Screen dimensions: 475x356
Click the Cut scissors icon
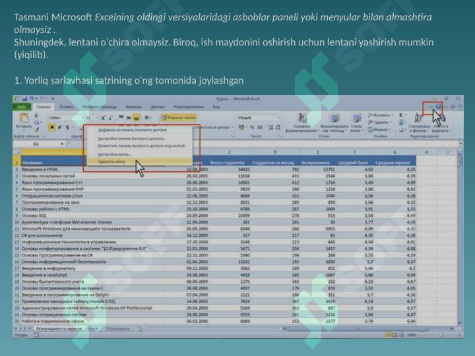pyautogui.click(x=37, y=115)
